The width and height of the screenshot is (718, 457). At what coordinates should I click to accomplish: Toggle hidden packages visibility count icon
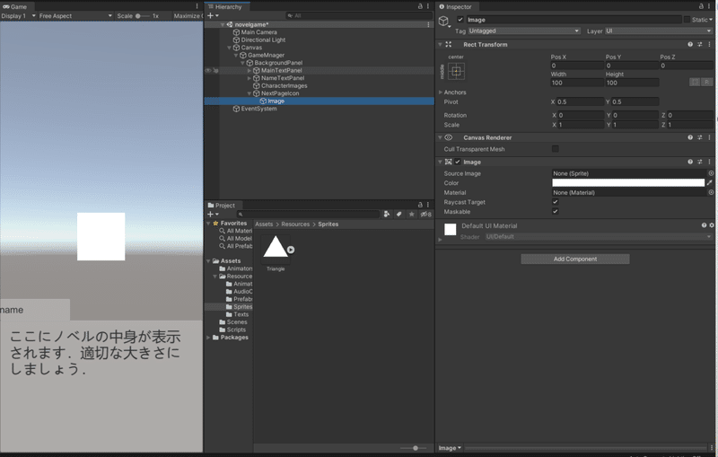coord(425,214)
